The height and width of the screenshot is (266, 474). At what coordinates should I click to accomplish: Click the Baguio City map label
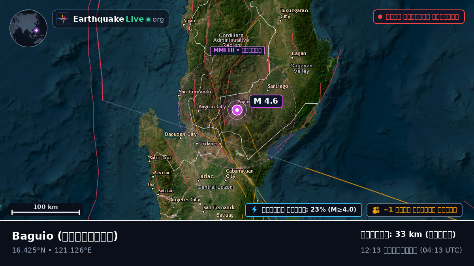[x=212, y=107]
